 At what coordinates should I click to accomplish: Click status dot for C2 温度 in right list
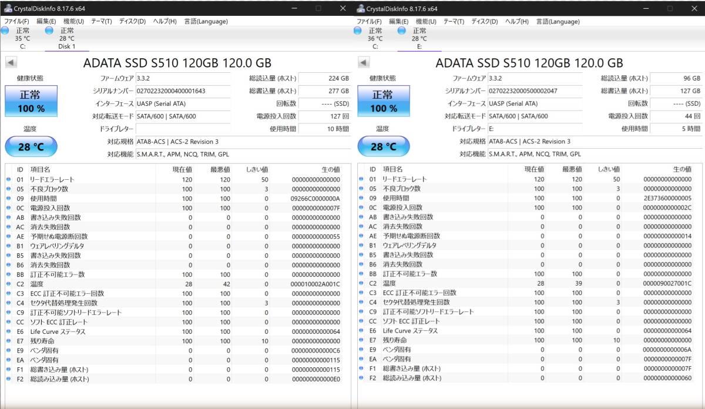click(361, 283)
